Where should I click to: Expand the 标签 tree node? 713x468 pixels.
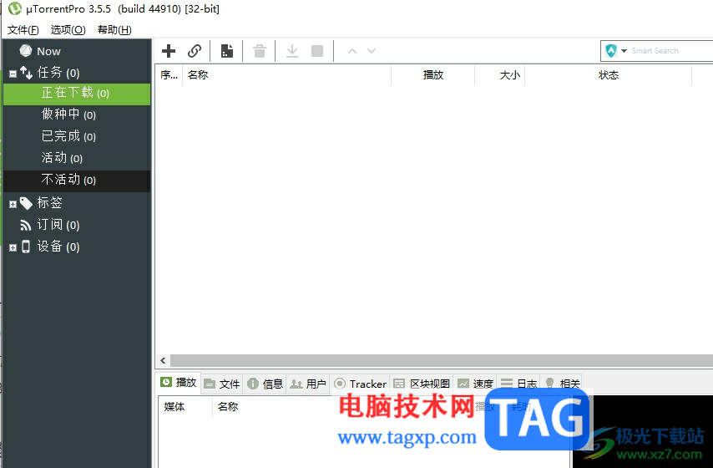[13, 205]
